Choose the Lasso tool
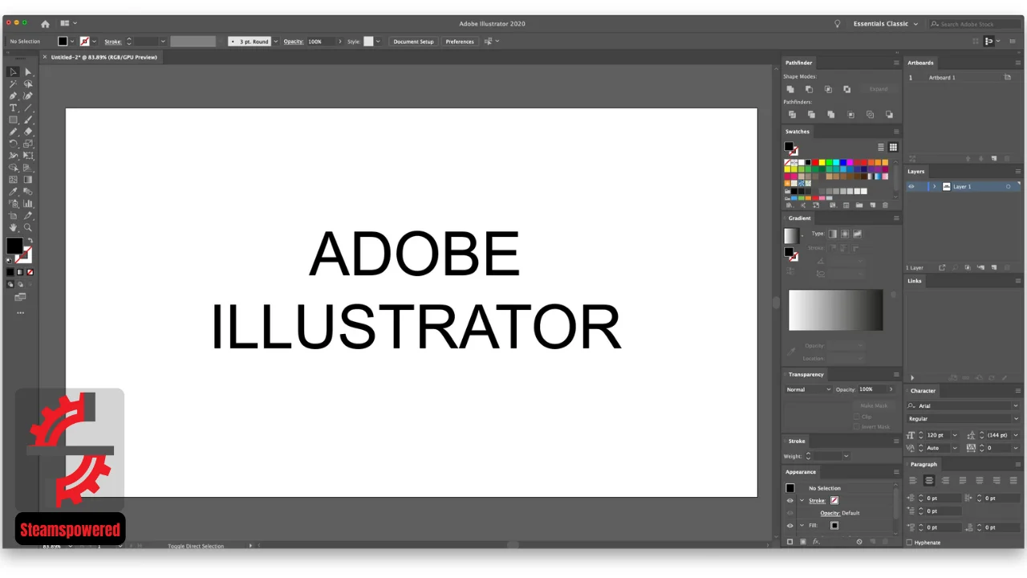This screenshot has height=578, width=1027. (28, 83)
